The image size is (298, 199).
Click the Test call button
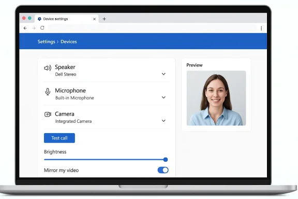click(x=59, y=138)
